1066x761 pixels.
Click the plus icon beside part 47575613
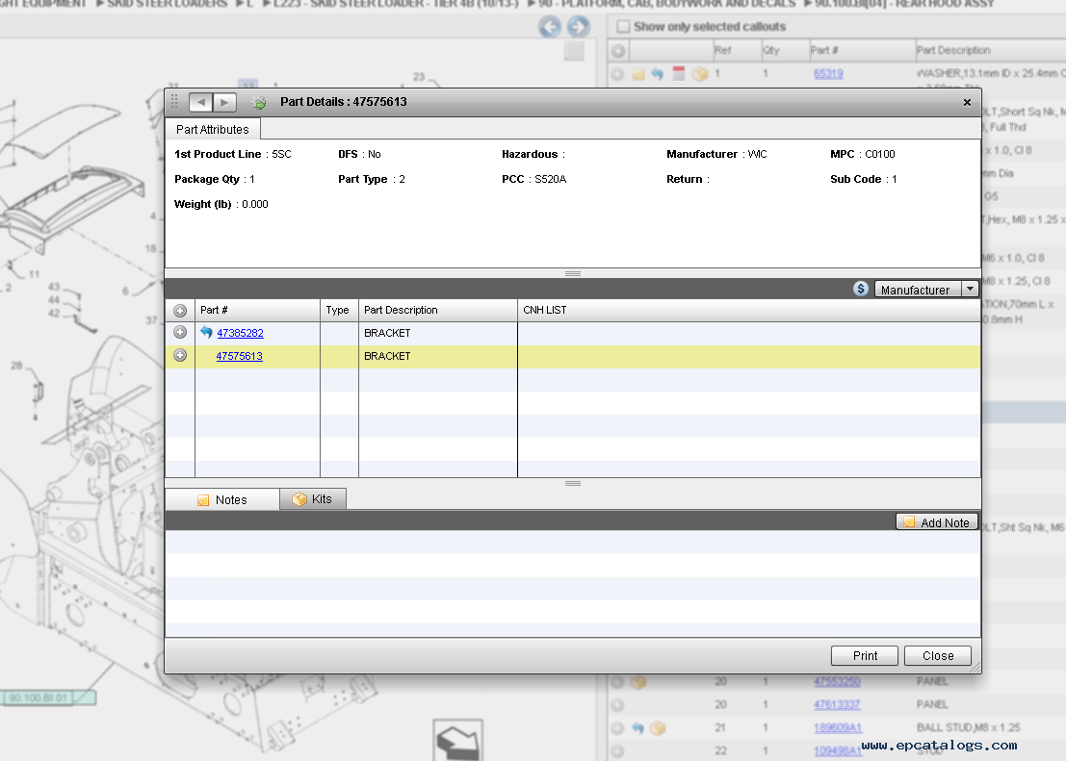[180, 356]
